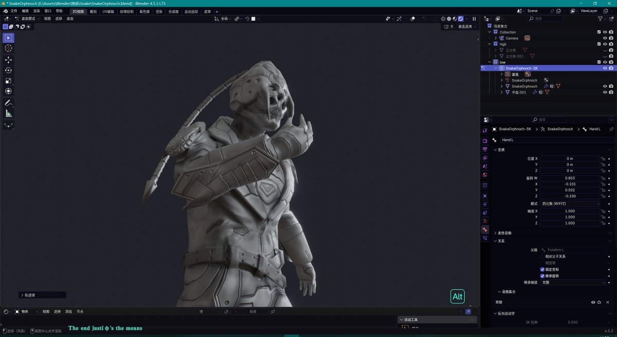Open the 姿态 menu in viewport header
Viewport: 617px width, 337px height.
70,18
